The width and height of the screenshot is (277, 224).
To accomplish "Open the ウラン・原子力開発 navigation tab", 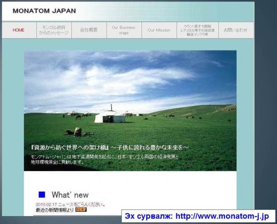I will pyautogui.click(x=198, y=30).
